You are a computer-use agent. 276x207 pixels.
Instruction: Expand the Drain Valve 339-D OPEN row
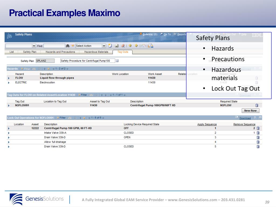[x=9, y=137]
